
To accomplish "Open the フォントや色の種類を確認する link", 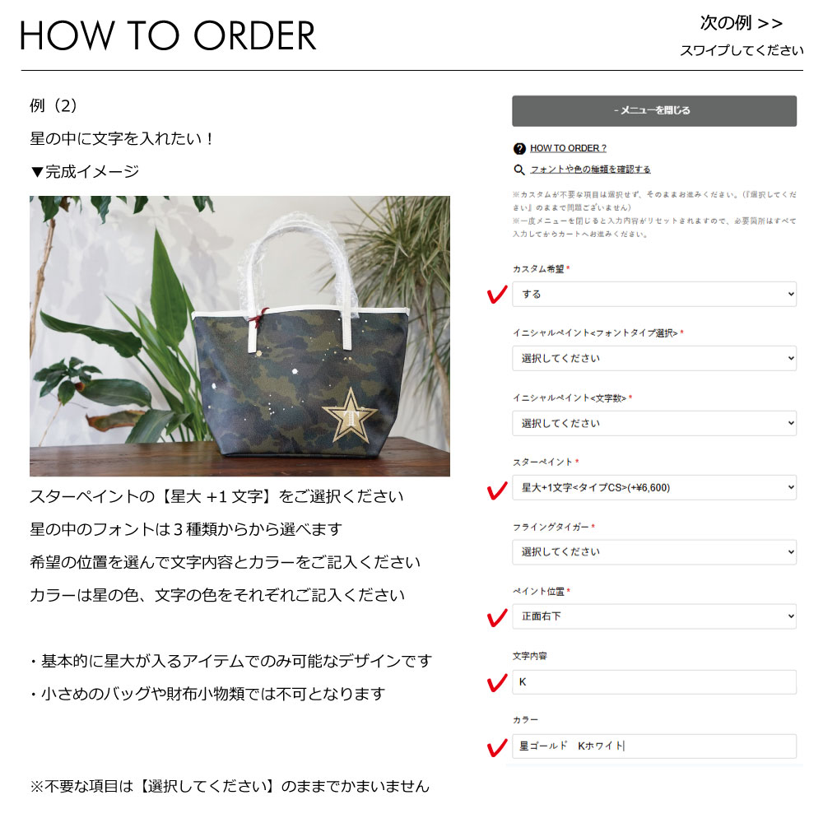I will [x=590, y=170].
